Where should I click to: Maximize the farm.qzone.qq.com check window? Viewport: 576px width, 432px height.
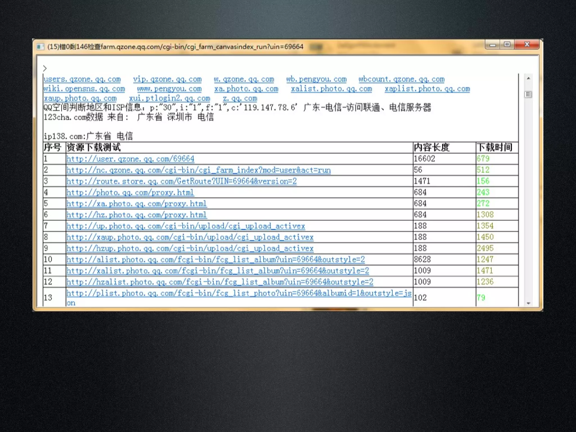pos(507,44)
